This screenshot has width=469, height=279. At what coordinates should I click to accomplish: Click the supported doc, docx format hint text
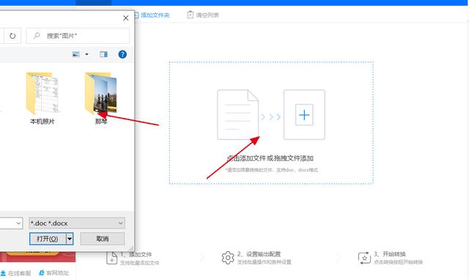click(272, 170)
